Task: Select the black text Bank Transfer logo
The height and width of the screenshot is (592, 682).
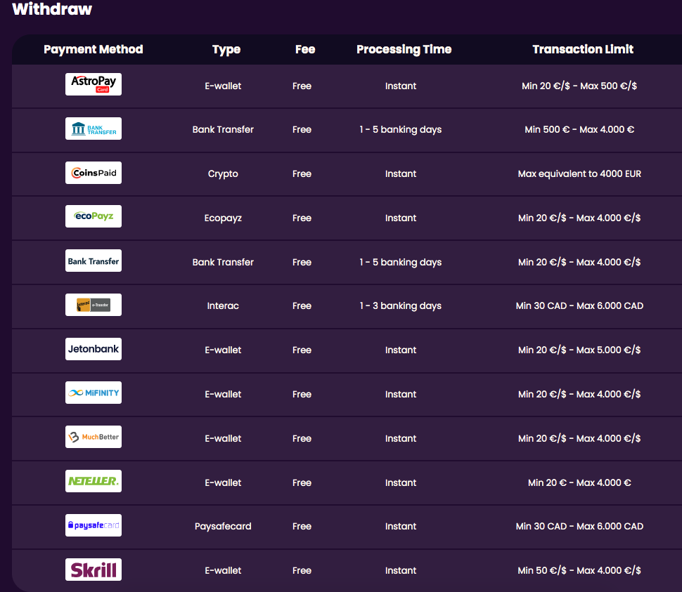Action: (x=94, y=261)
